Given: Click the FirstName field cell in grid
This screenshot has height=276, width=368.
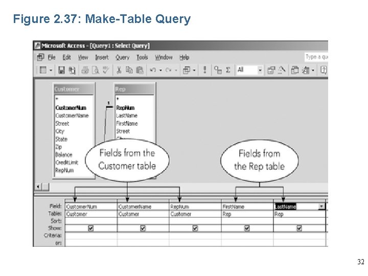Looking at the screenshot, I should (x=247, y=207).
